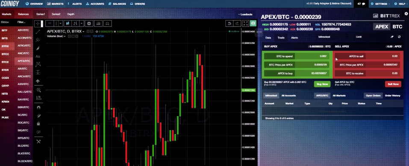Switch to the Series2 tab
The width and height of the screenshot is (409, 166).
click(56, 14)
